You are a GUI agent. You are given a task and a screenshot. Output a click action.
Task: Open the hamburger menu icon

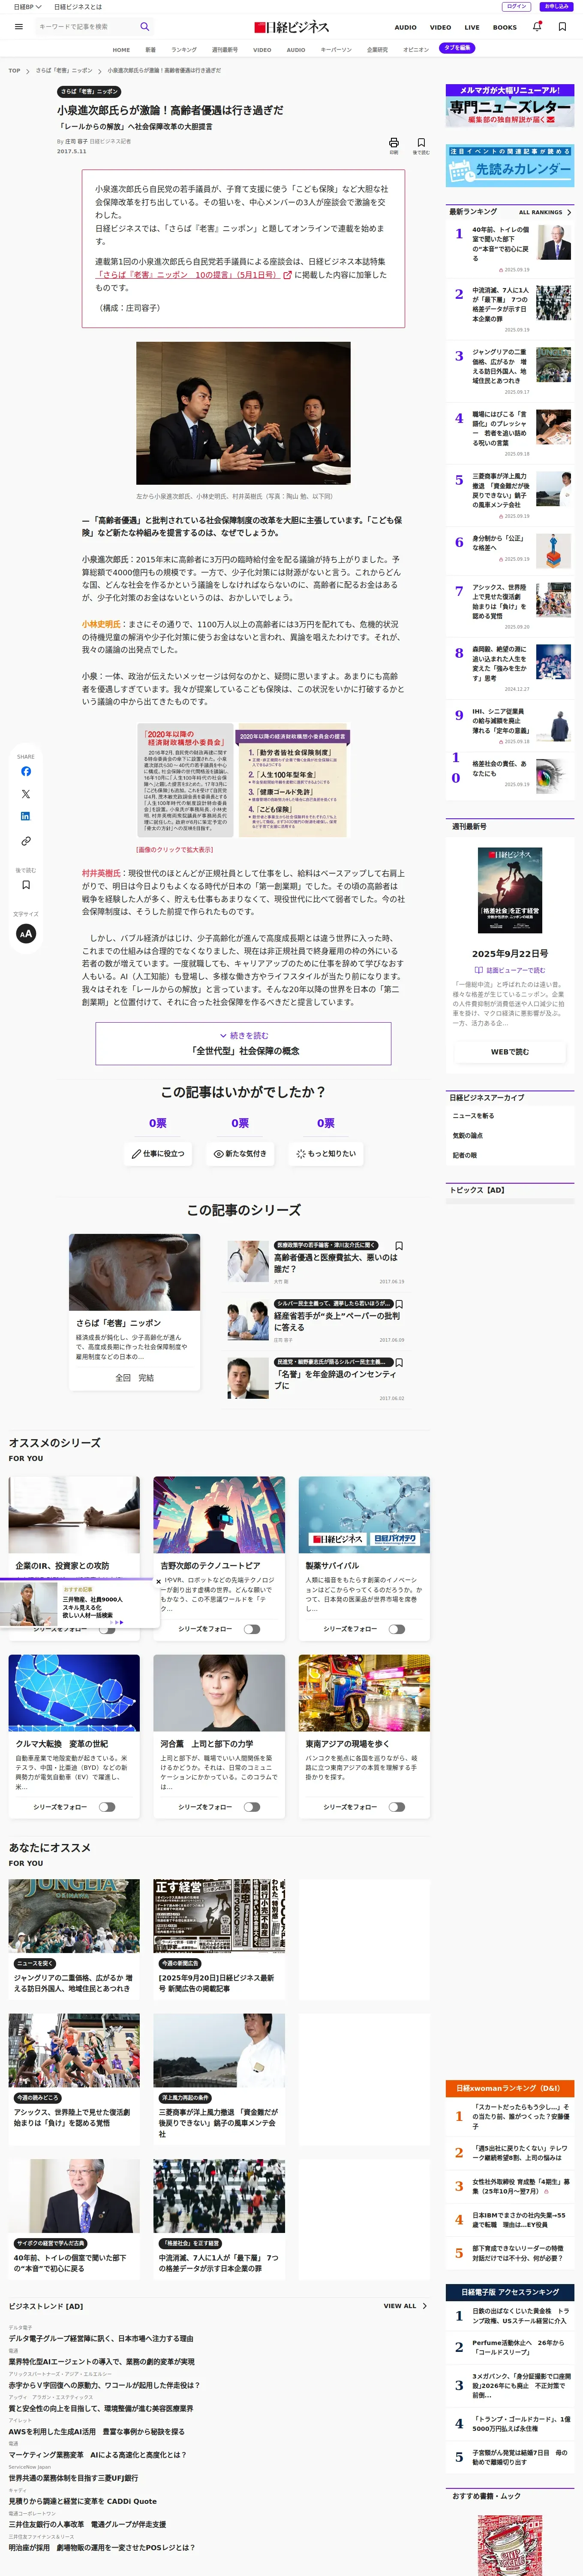pyautogui.click(x=18, y=27)
